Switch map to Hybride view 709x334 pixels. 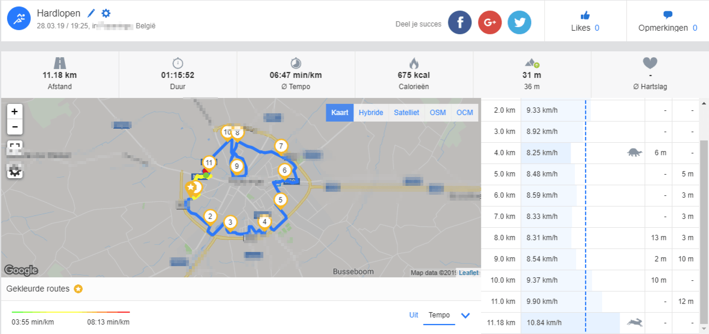pos(370,113)
